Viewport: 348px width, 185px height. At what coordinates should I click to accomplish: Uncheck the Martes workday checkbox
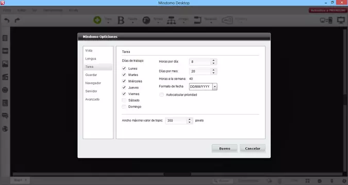pyautogui.click(x=124, y=75)
